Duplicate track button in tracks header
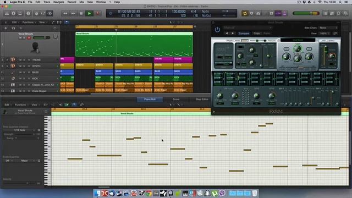The height and width of the screenshot is (198, 352). [13, 28]
